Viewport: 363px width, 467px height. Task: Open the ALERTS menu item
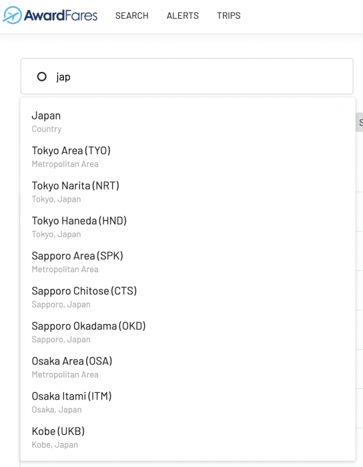(x=183, y=15)
